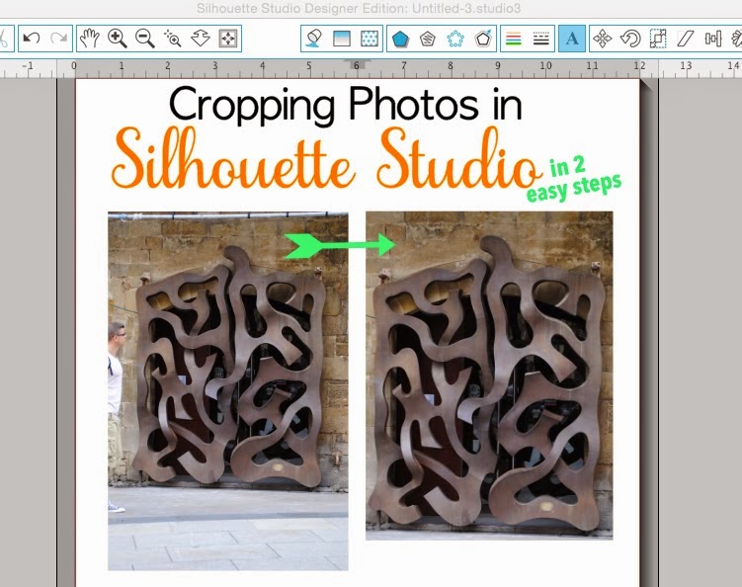Open the pentagon with arrow icon
742x587 pixels.
[x=483, y=38]
